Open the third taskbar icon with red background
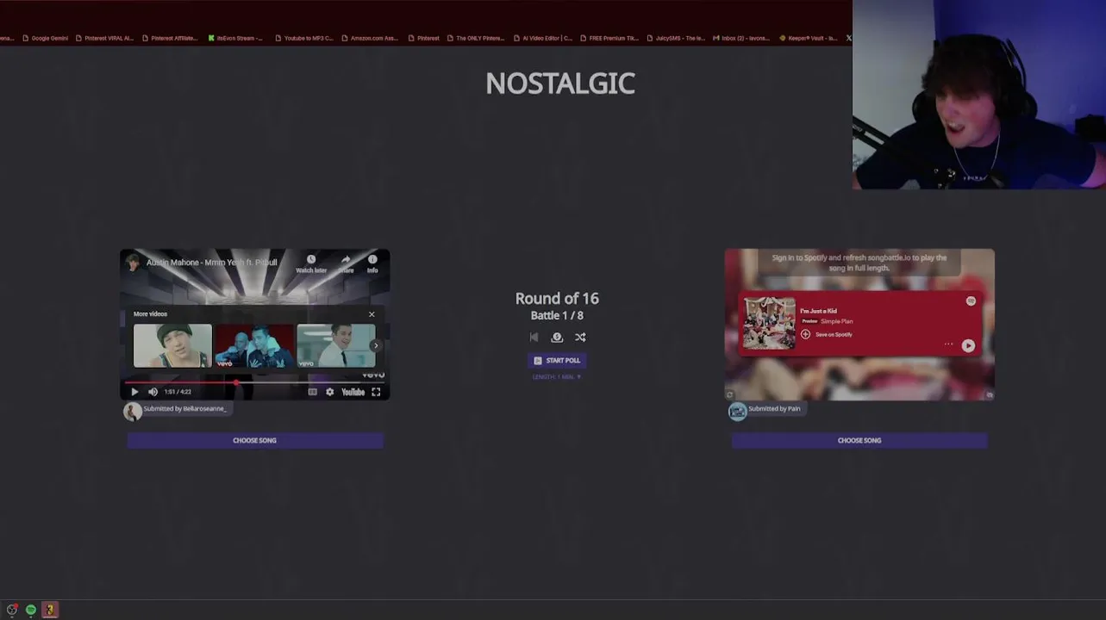Viewport: 1106px width, 620px height. (50, 610)
